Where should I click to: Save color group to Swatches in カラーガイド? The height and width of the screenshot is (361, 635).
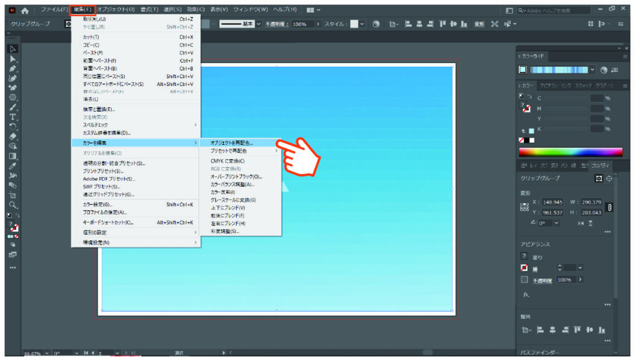[x=615, y=70]
